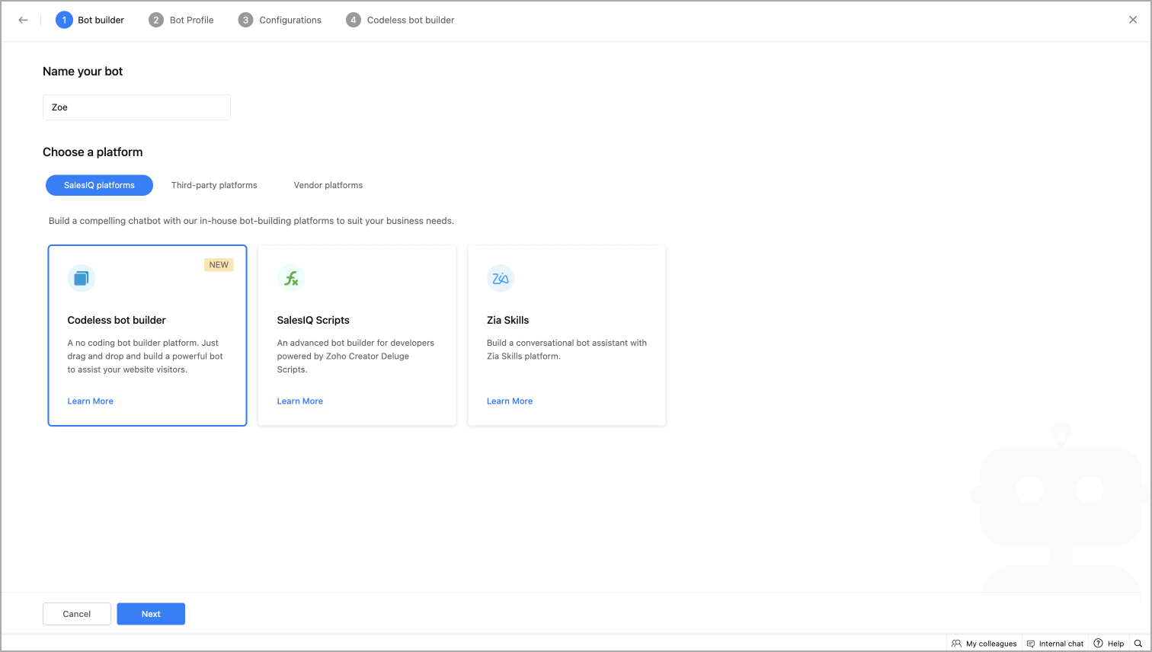Click the Help question mark icon
Image resolution: width=1152 pixels, height=652 pixels.
[x=1099, y=644]
